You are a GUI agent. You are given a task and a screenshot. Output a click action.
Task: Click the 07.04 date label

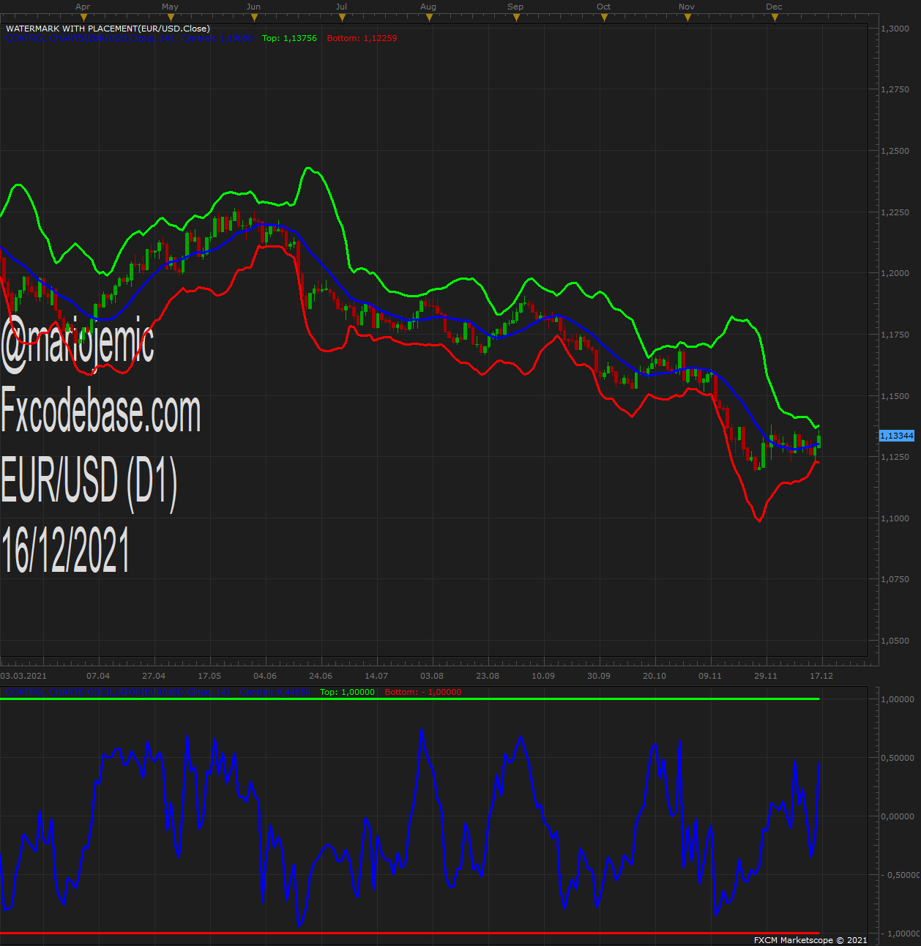coord(98,676)
